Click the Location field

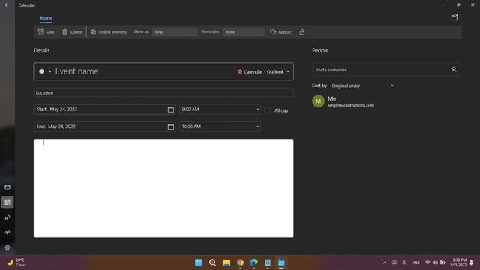(x=163, y=92)
